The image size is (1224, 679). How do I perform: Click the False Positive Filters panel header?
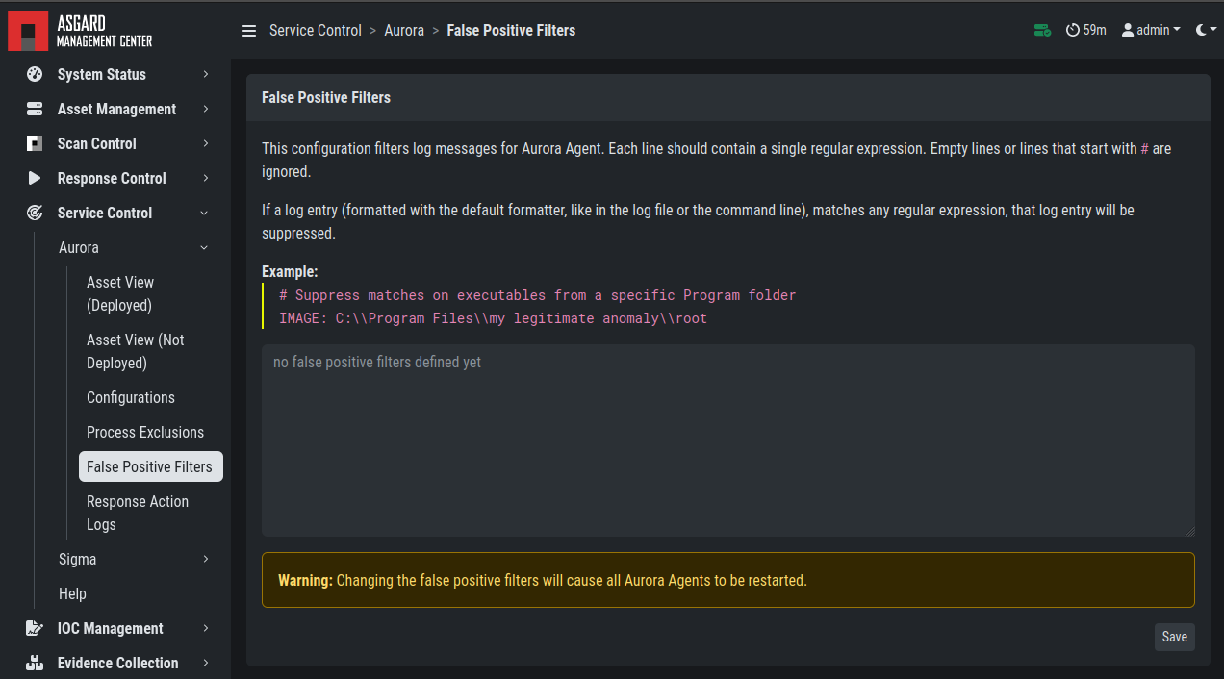[x=728, y=98]
